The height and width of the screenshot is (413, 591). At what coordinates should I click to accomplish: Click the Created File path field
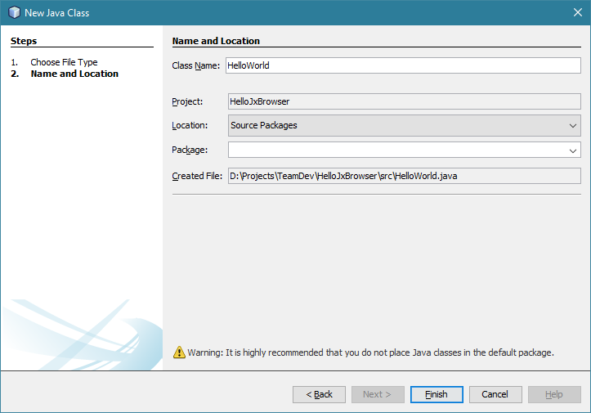(x=404, y=176)
